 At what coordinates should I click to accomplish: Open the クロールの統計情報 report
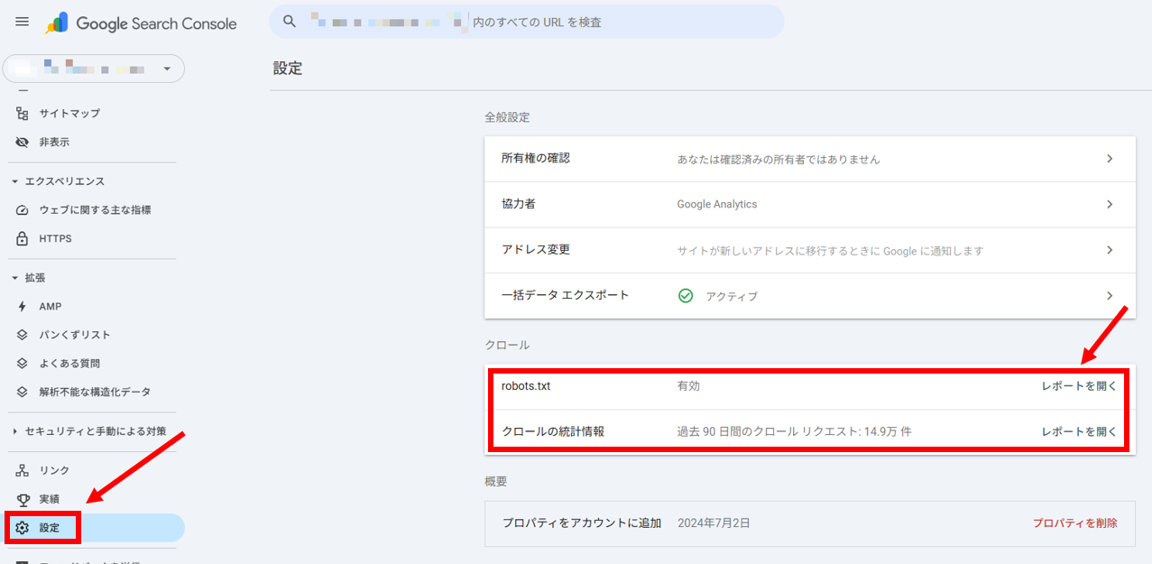[x=1079, y=432]
